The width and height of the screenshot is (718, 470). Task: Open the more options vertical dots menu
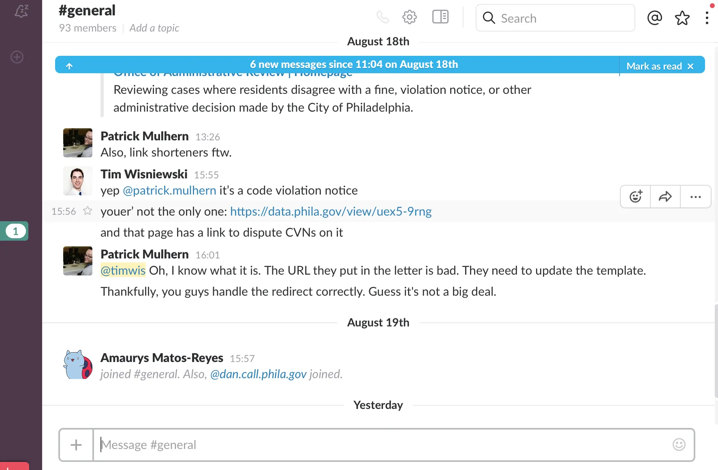click(707, 18)
